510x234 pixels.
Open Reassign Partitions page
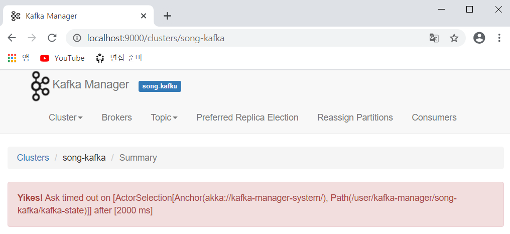355,118
